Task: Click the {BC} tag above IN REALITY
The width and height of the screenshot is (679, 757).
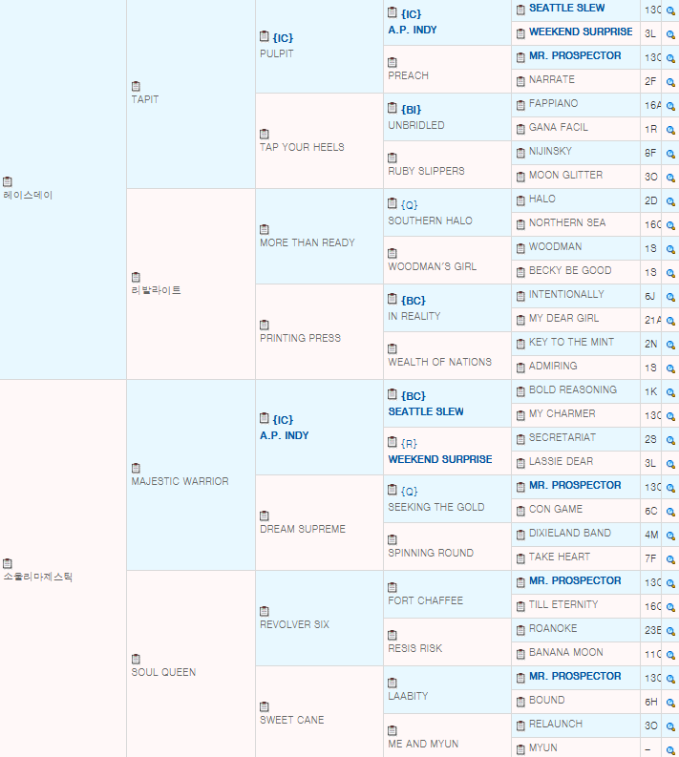Action: tap(413, 301)
